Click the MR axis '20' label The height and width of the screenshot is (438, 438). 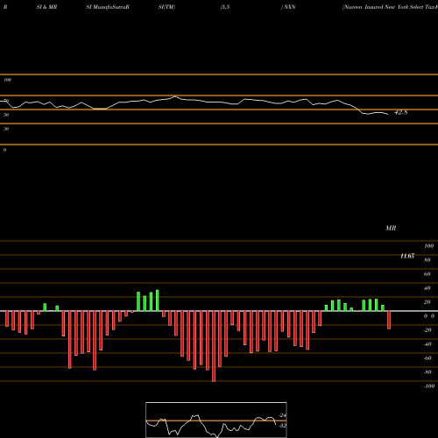coord(427,302)
